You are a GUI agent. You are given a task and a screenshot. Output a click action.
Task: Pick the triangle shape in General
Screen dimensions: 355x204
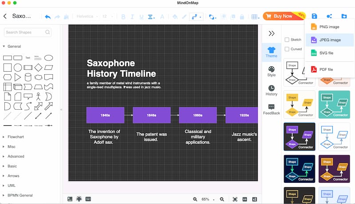[17, 77]
